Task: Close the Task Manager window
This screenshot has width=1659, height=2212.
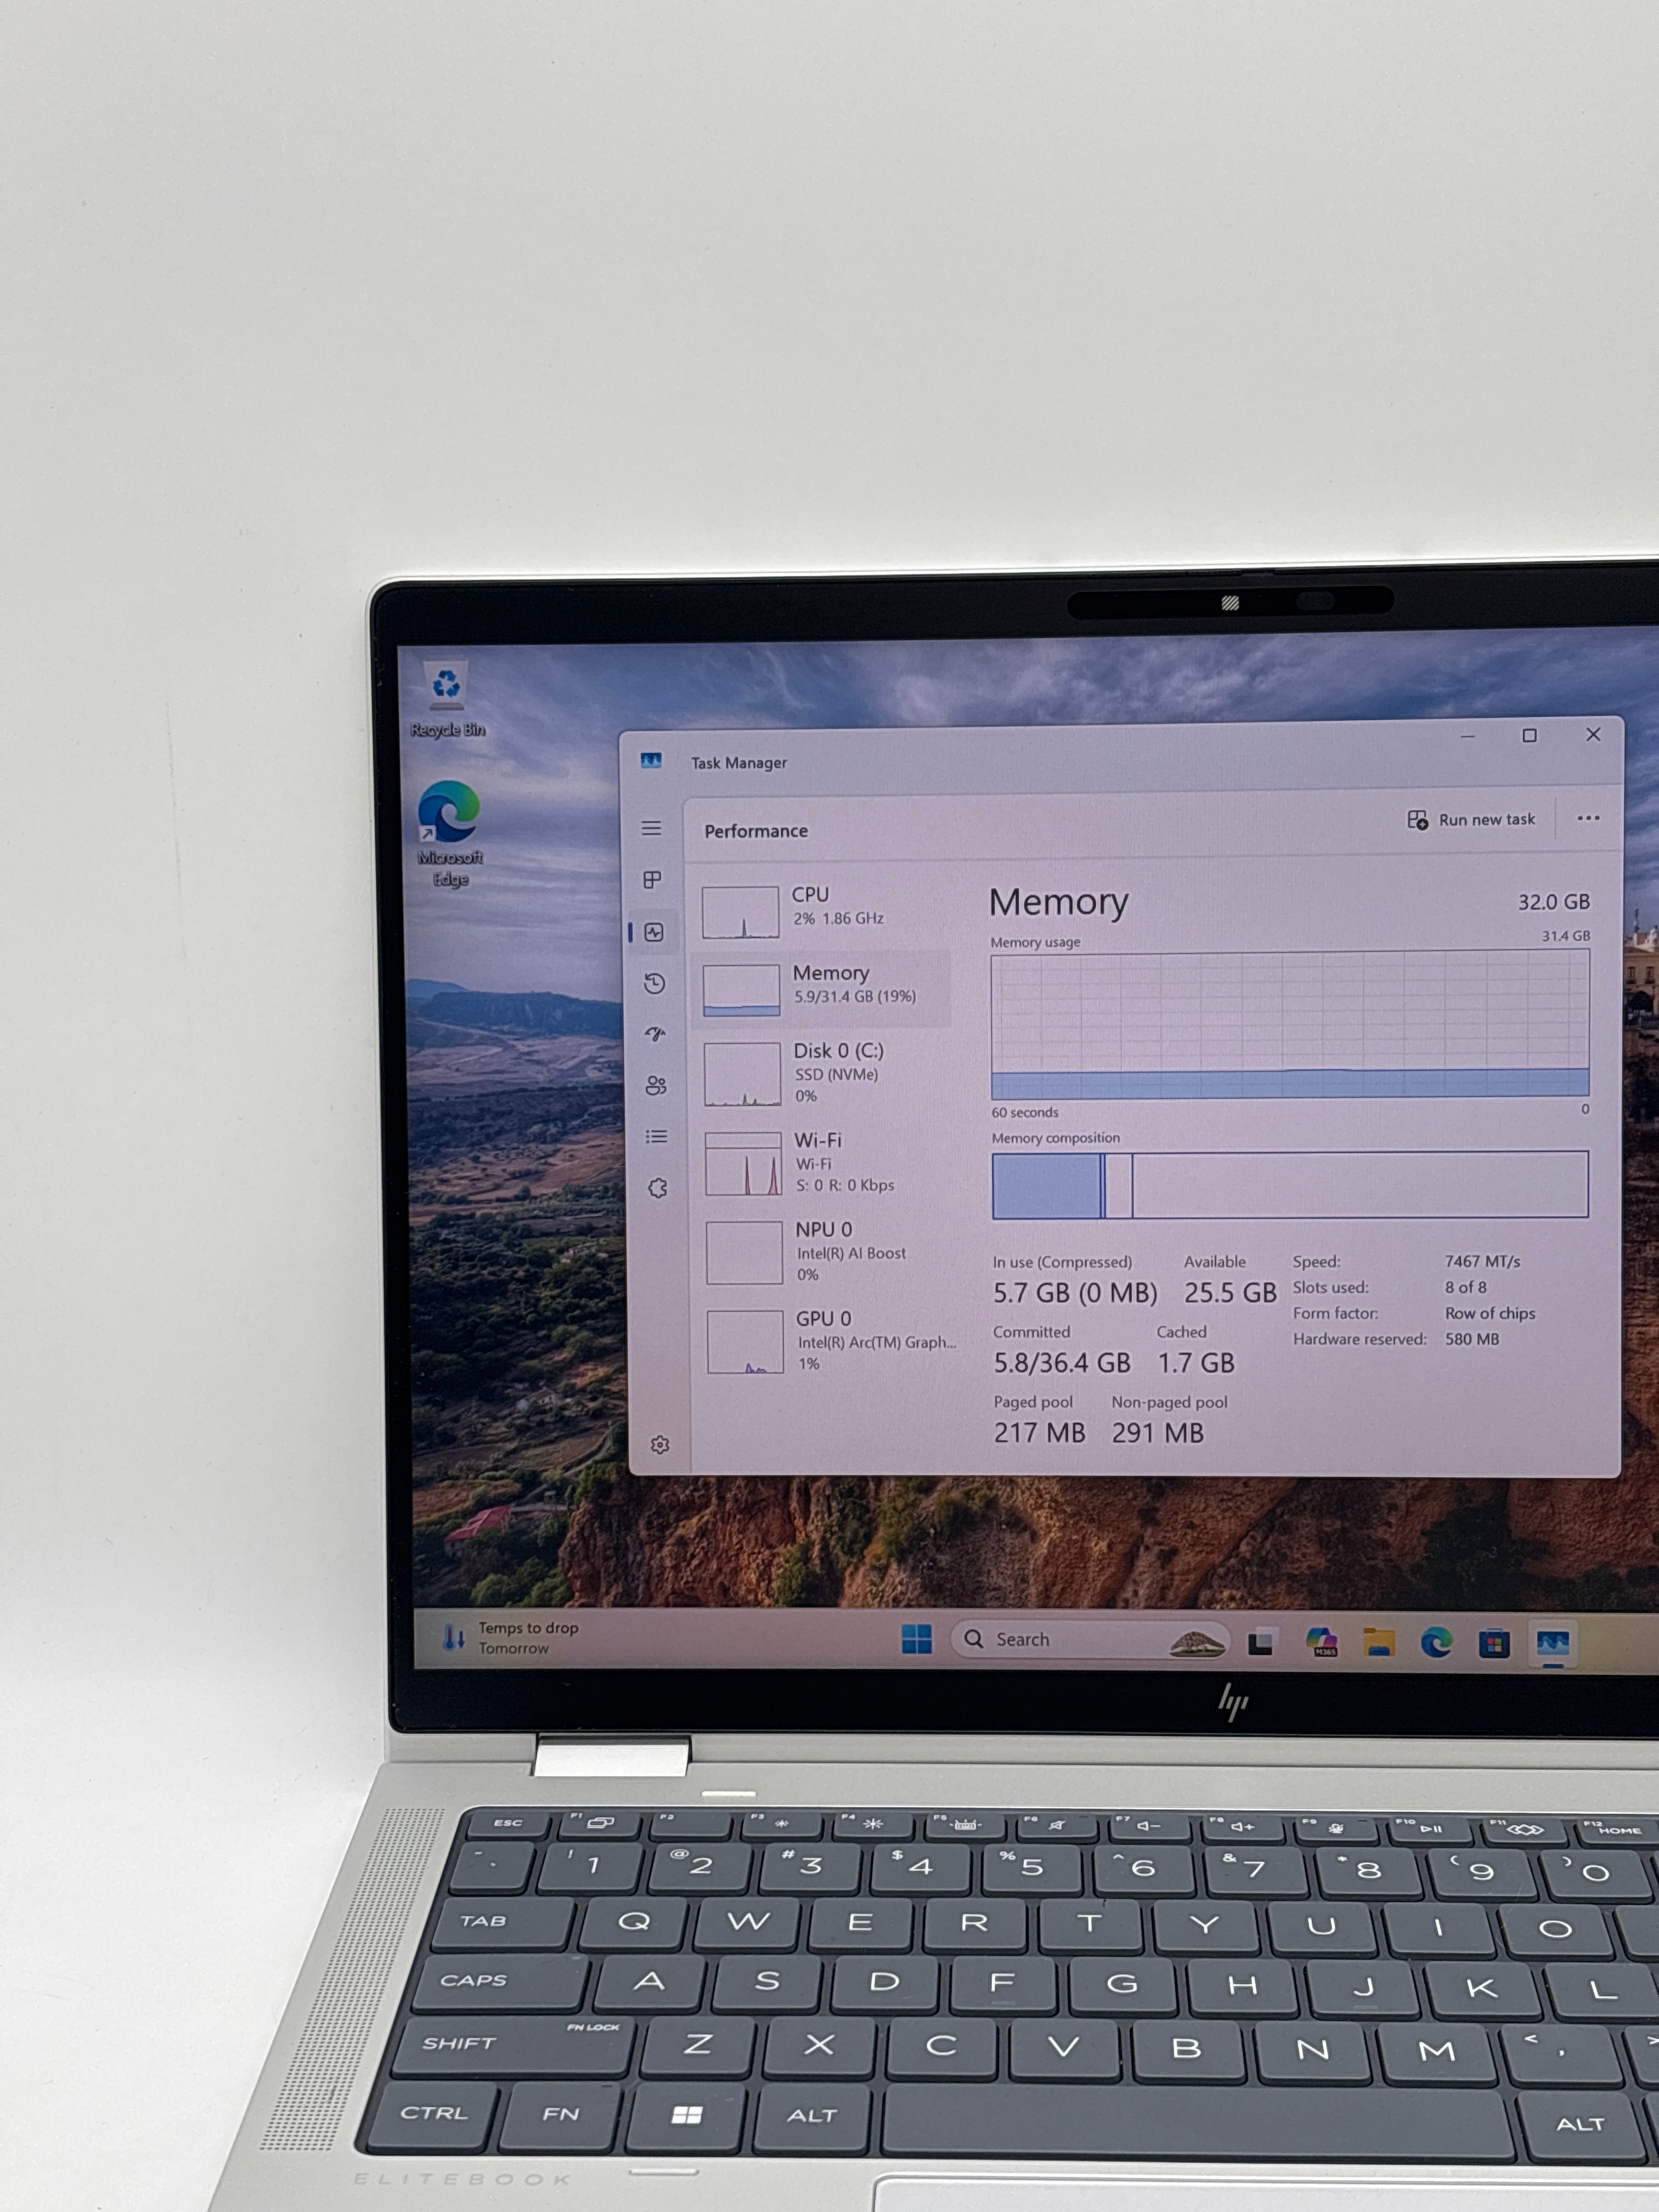Action: tap(1593, 735)
